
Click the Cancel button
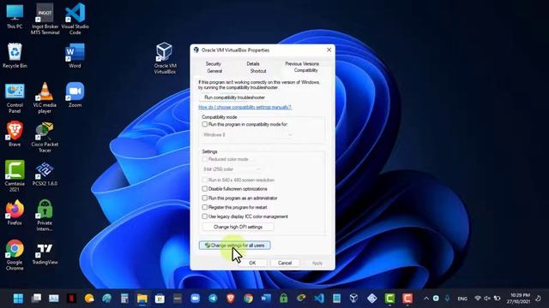pyautogui.click(x=285, y=263)
